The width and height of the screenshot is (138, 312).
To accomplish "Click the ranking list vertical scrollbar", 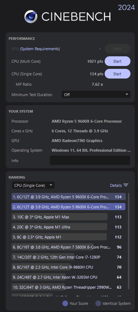I will 129,241.
